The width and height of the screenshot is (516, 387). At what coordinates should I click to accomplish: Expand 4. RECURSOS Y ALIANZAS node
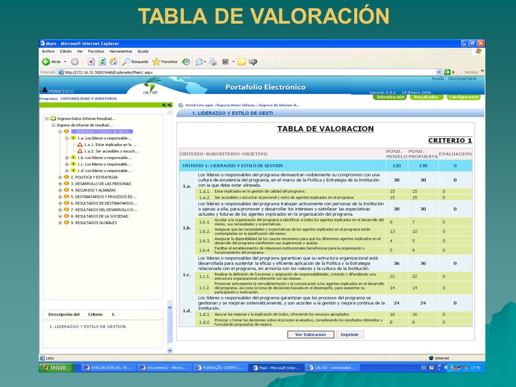pos(60,190)
